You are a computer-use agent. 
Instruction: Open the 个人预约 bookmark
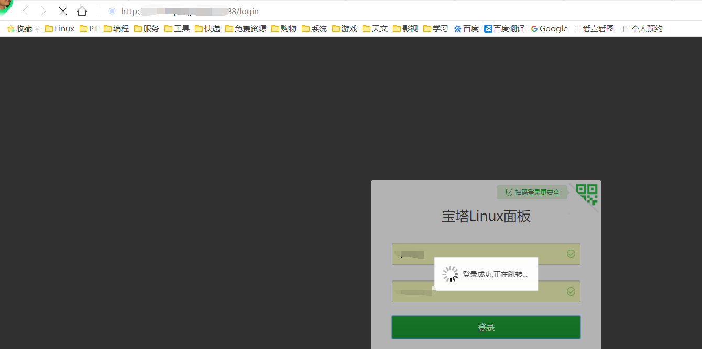coord(643,29)
